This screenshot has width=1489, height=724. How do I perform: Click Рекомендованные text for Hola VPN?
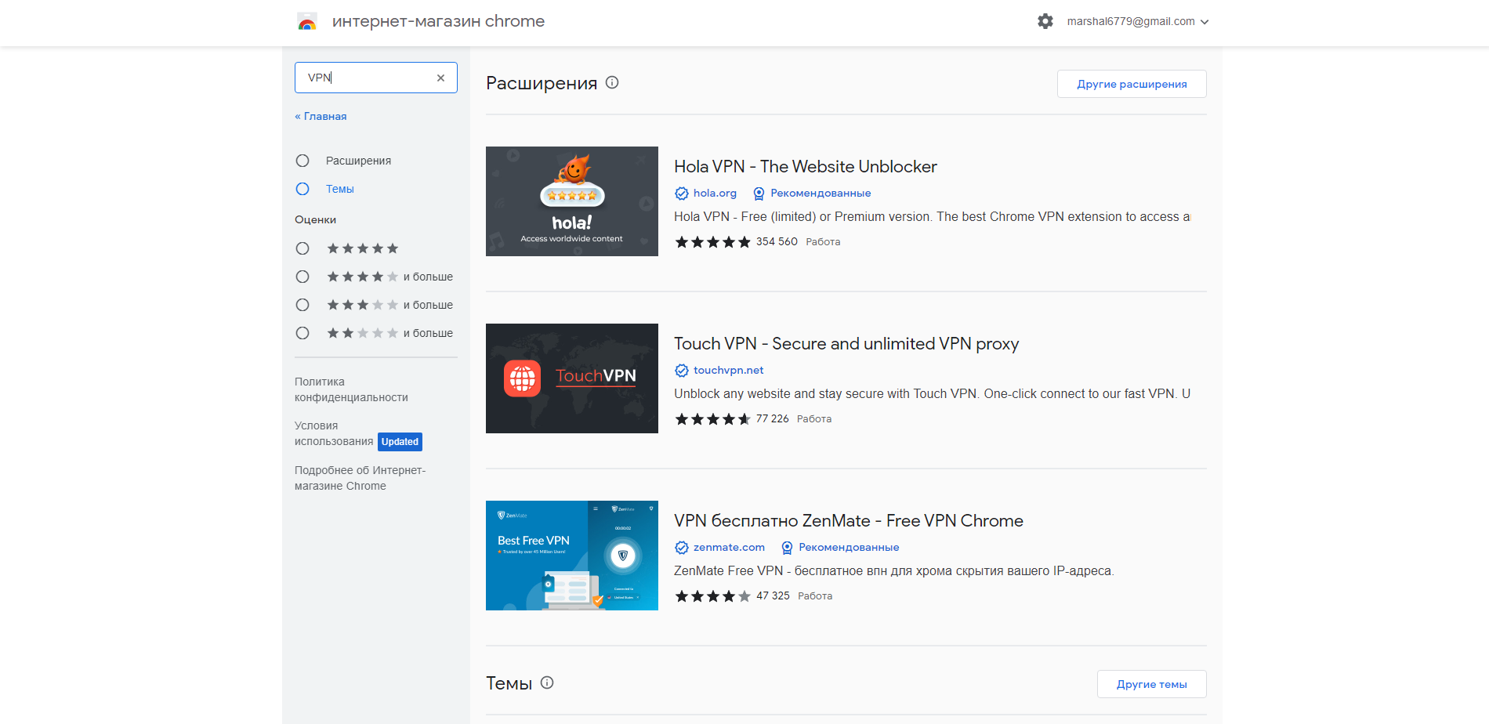(821, 193)
